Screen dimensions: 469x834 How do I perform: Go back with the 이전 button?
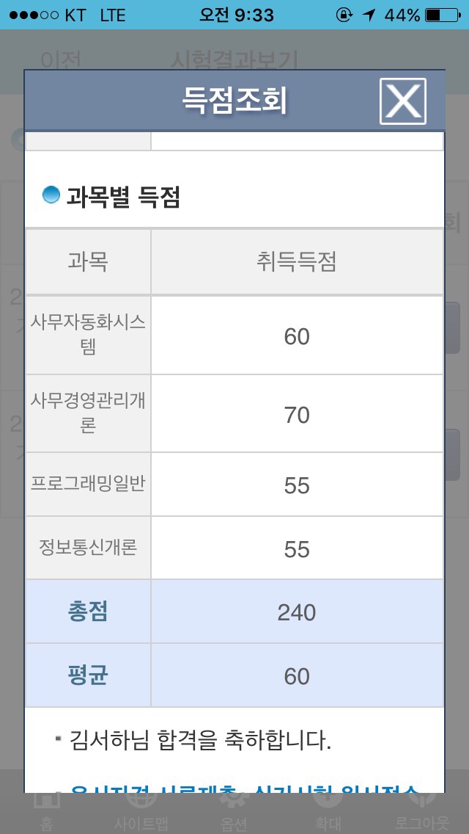(x=61, y=60)
